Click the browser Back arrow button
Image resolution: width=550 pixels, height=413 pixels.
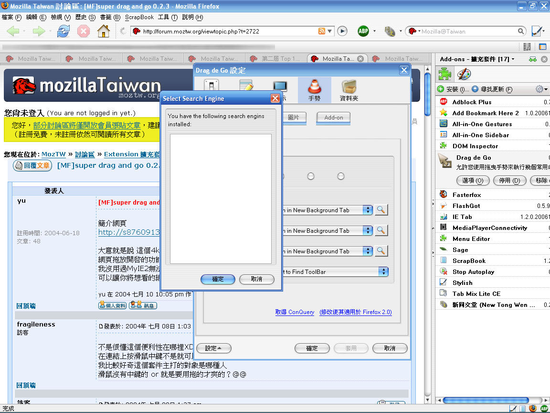(13, 31)
